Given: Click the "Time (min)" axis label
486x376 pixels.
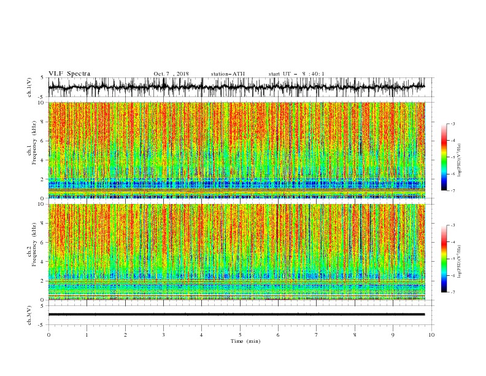Looking at the screenshot, I should point(245,341).
